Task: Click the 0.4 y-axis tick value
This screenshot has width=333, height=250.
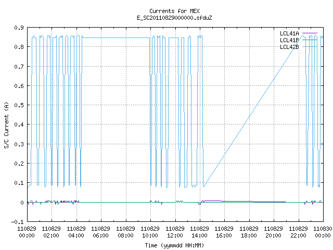Action: (19, 124)
